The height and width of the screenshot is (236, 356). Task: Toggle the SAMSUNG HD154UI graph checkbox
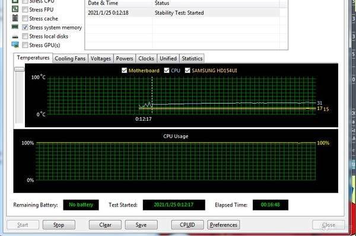tap(187, 70)
